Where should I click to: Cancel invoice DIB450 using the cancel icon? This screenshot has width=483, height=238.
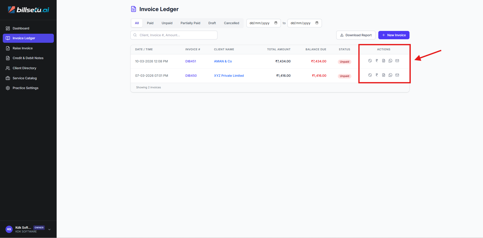click(370, 75)
